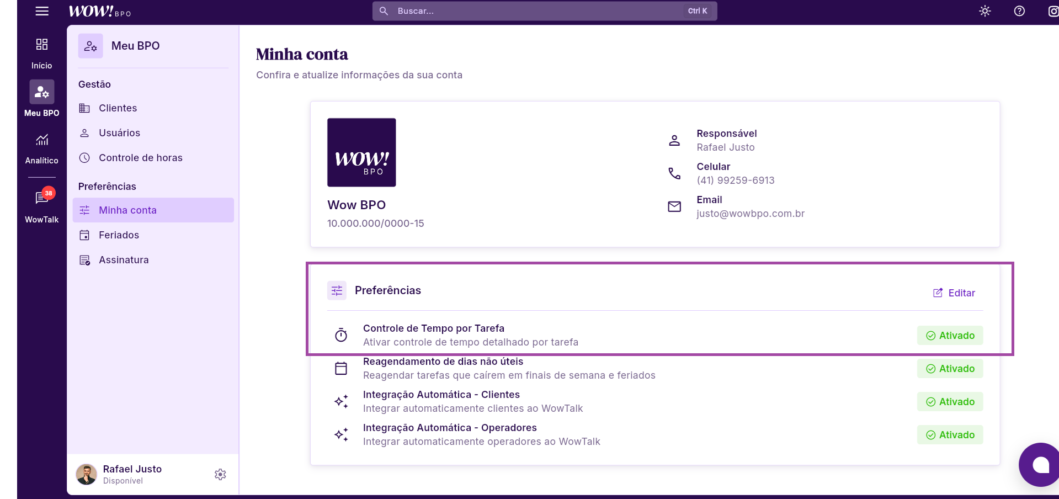1059x499 pixels.
Task: Go to Início in the left rail
Action: pyautogui.click(x=42, y=54)
